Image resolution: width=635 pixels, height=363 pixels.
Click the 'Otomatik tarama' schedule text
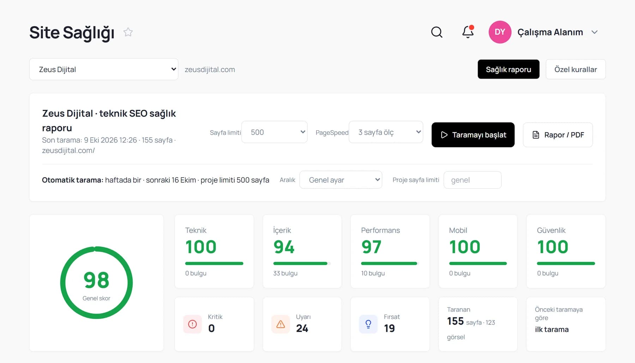coord(156,180)
